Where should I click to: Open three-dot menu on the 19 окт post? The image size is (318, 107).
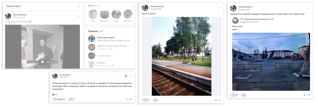(x=78, y=16)
